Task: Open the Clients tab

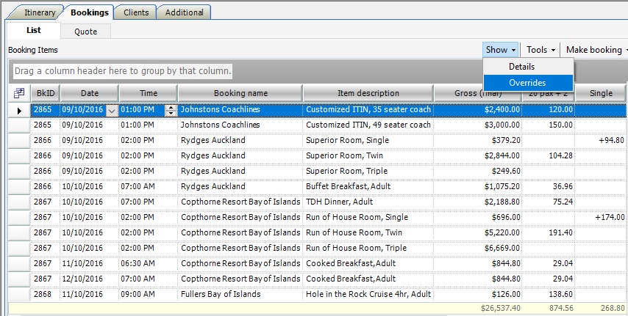Action: (x=135, y=12)
